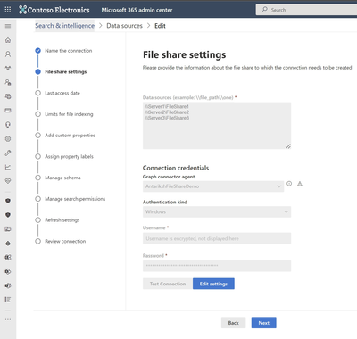Viewport: 357px width, 339px height.
Task: Open Teams & groups sidebar icon
Action: (8, 69)
